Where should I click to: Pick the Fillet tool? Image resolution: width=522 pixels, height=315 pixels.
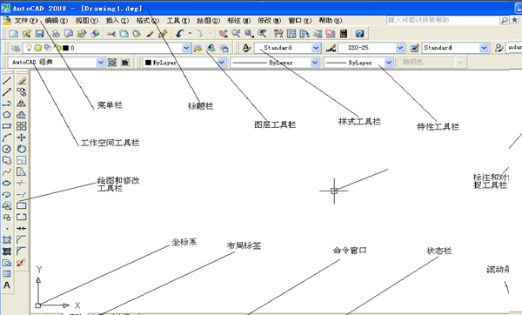coord(22,251)
